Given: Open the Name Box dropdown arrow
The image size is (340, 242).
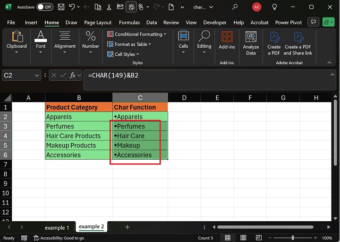Looking at the screenshot, I should 37,76.
